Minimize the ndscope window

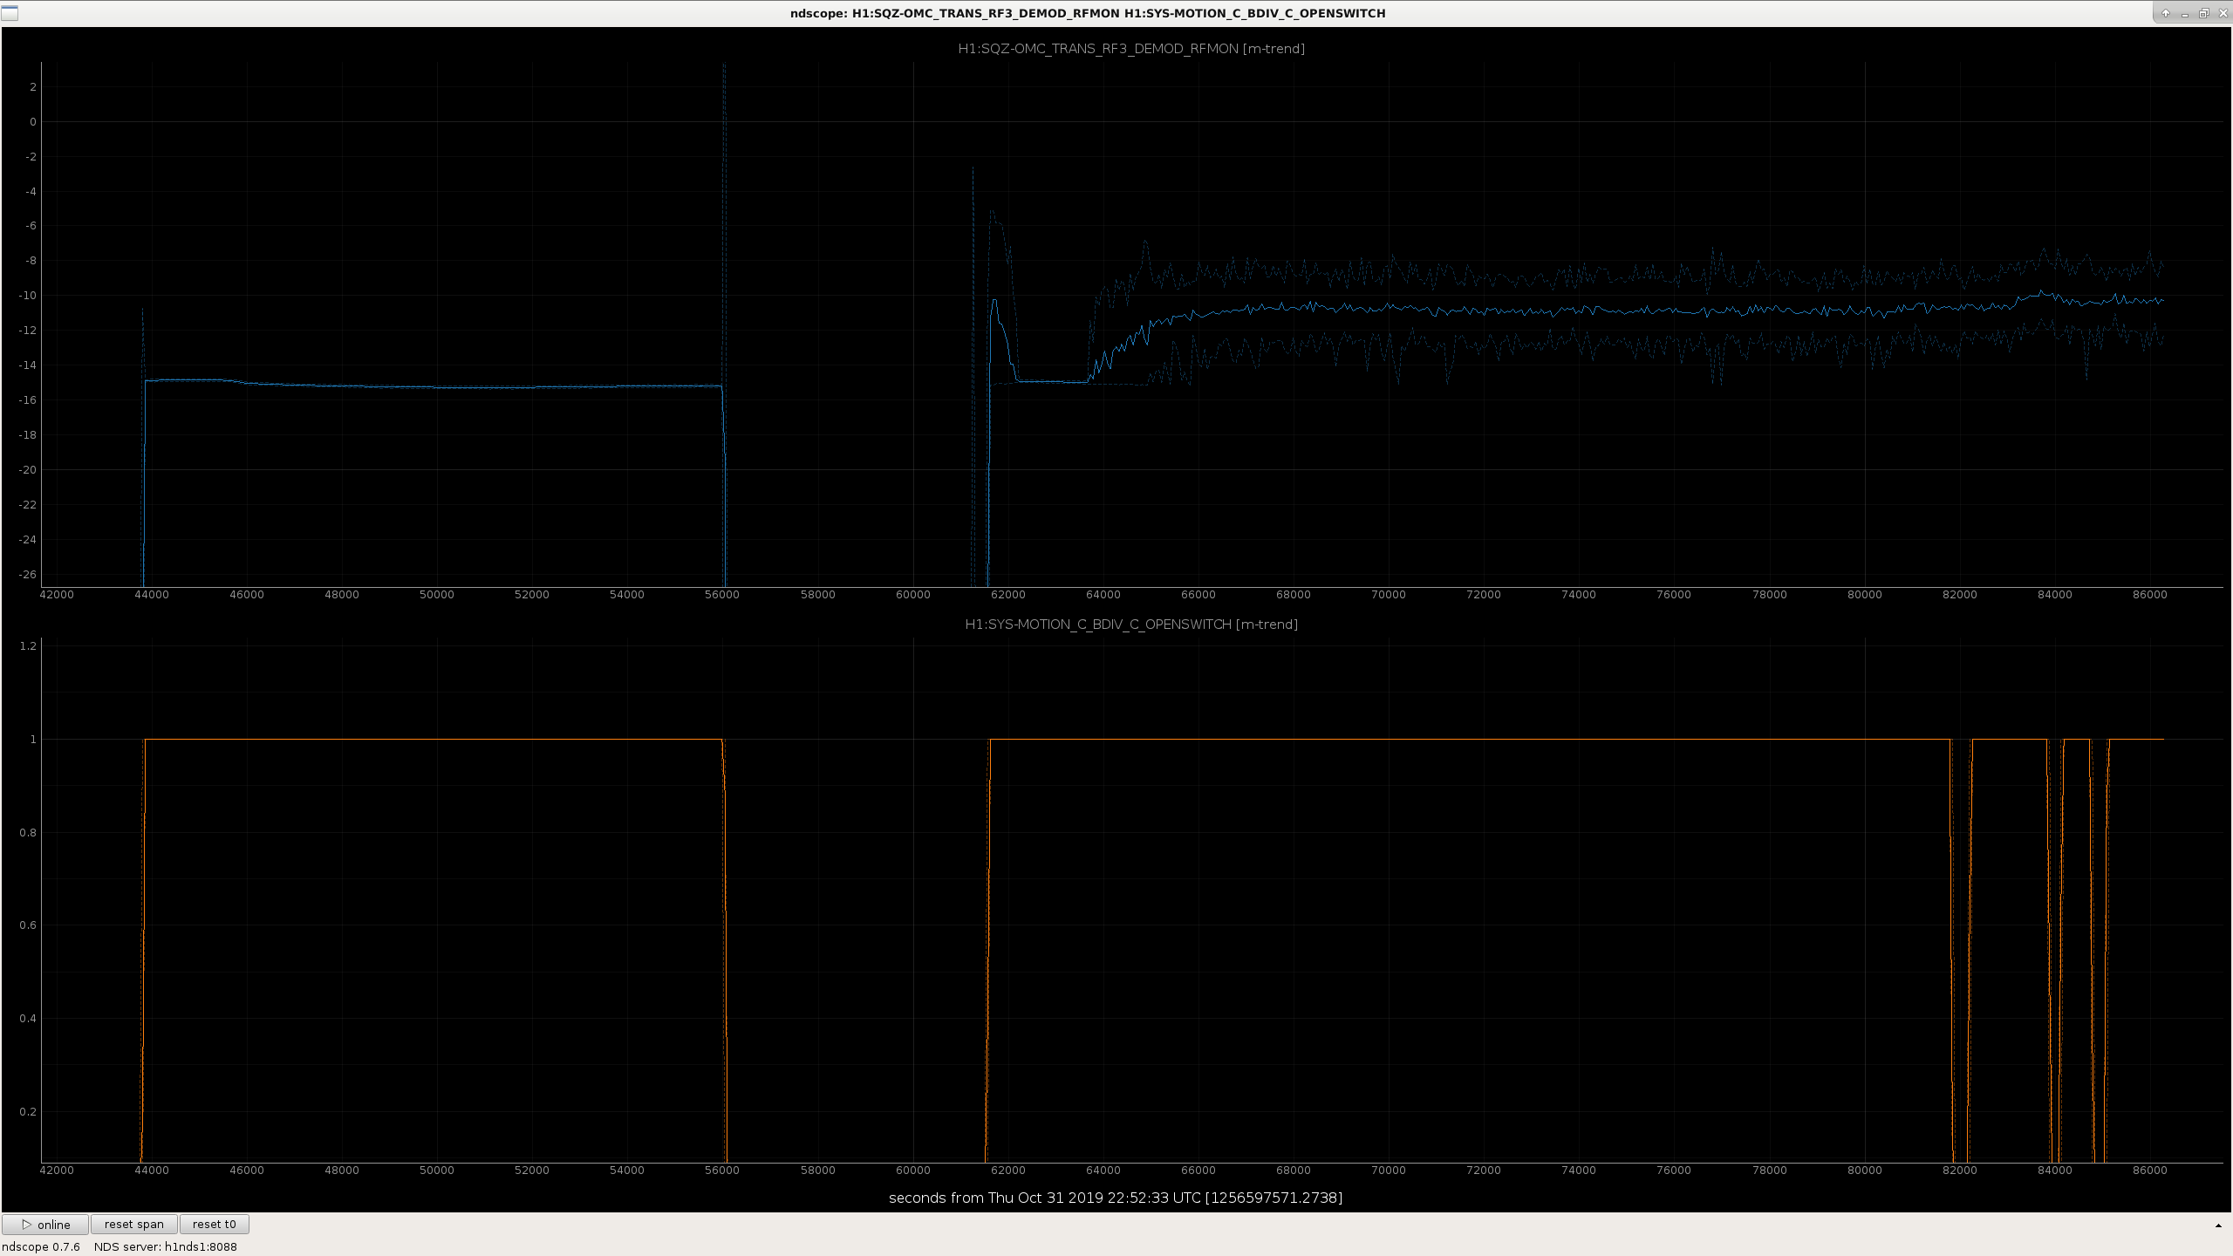2185,13
